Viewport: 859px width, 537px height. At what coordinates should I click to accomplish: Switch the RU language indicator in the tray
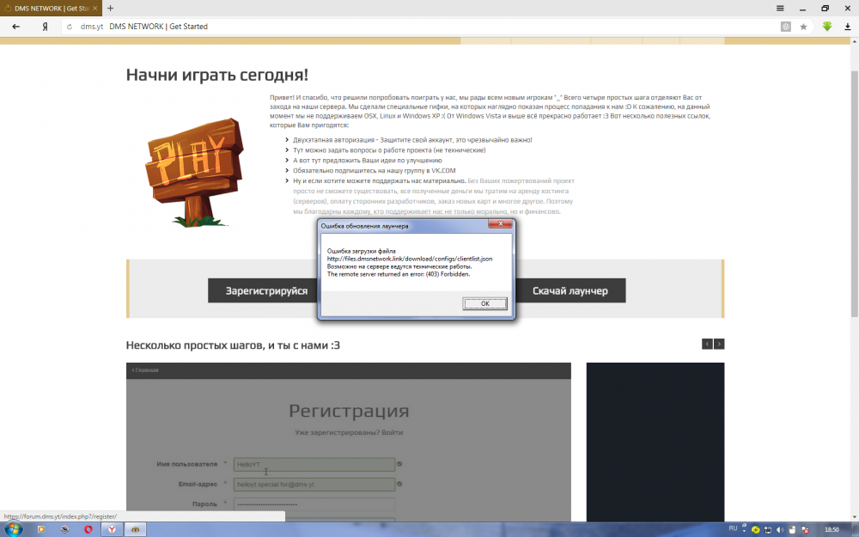tap(733, 527)
